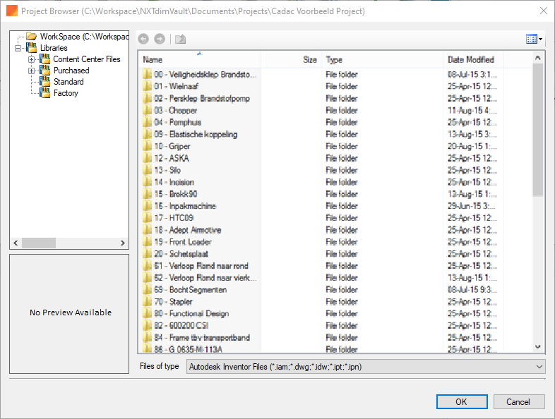This screenshot has width=555, height=419.
Task: Select folder 15 - Brokk90
Action: click(x=170, y=194)
